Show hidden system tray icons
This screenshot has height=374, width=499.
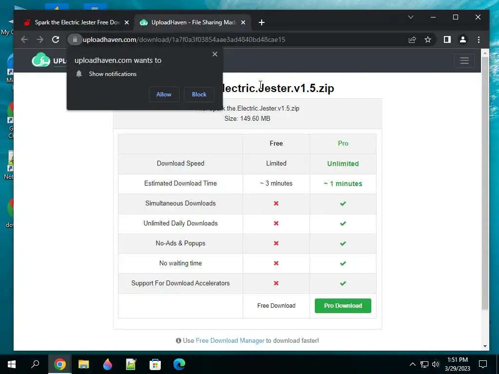click(412, 364)
